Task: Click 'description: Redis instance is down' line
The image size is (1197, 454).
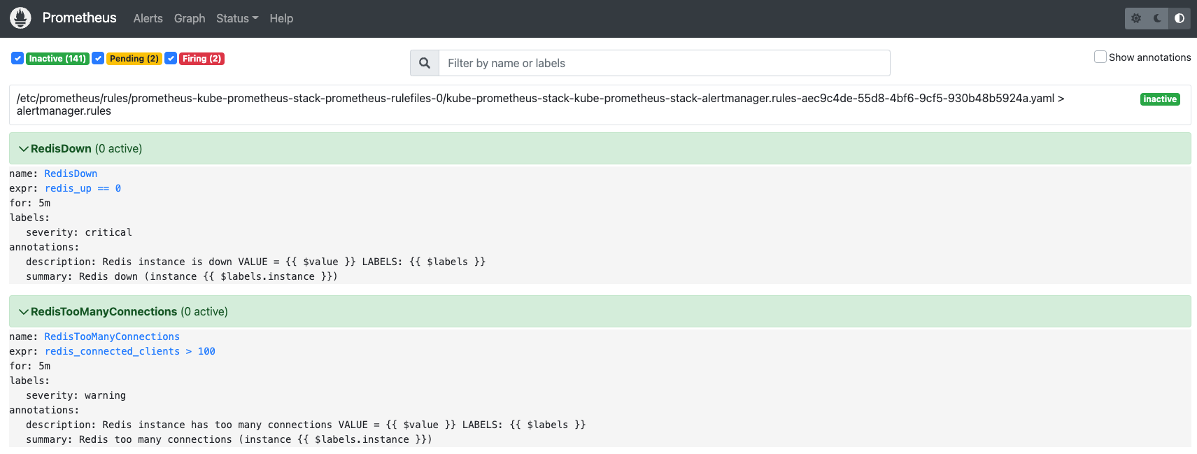Action: (255, 262)
